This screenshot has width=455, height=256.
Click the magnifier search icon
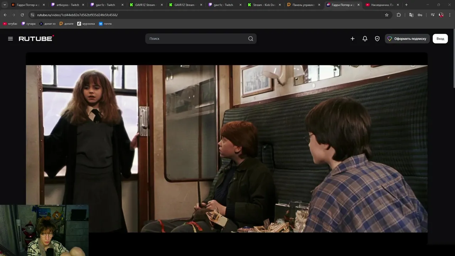pos(251,39)
